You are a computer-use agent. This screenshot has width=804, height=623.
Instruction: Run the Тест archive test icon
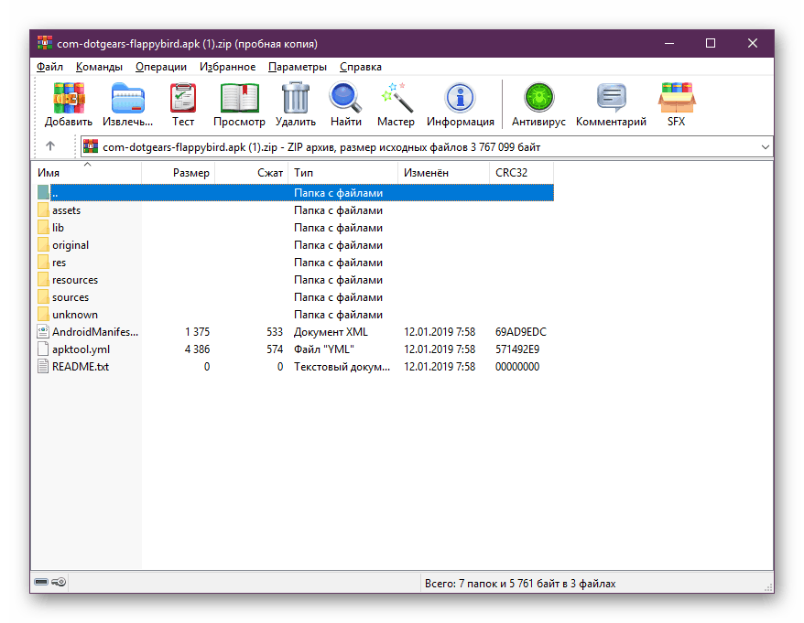183,97
